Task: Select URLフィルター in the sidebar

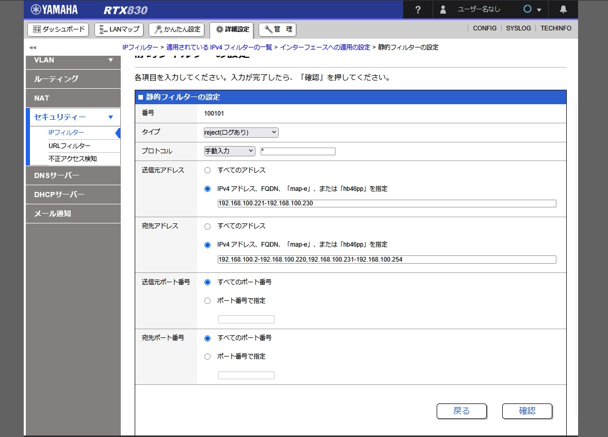Action: 69,146
